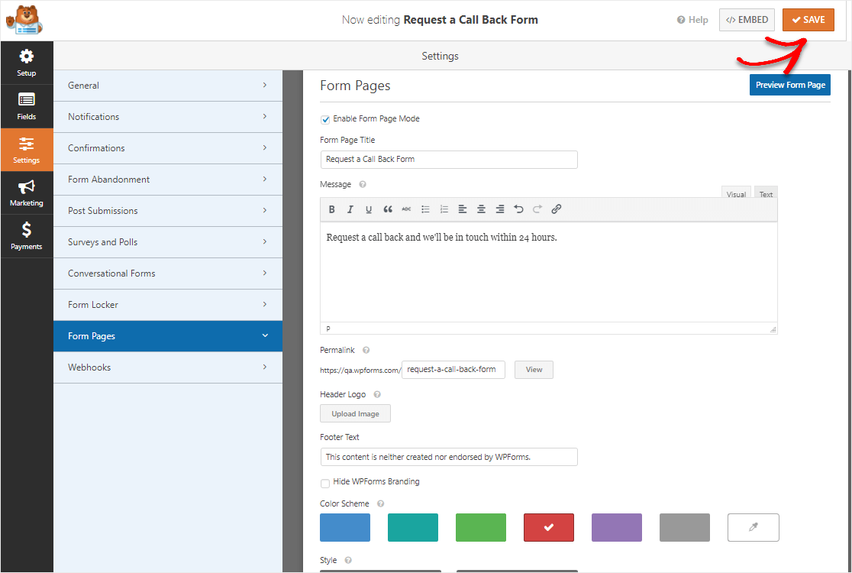
Task: Preview the Form Page
Action: click(x=790, y=85)
